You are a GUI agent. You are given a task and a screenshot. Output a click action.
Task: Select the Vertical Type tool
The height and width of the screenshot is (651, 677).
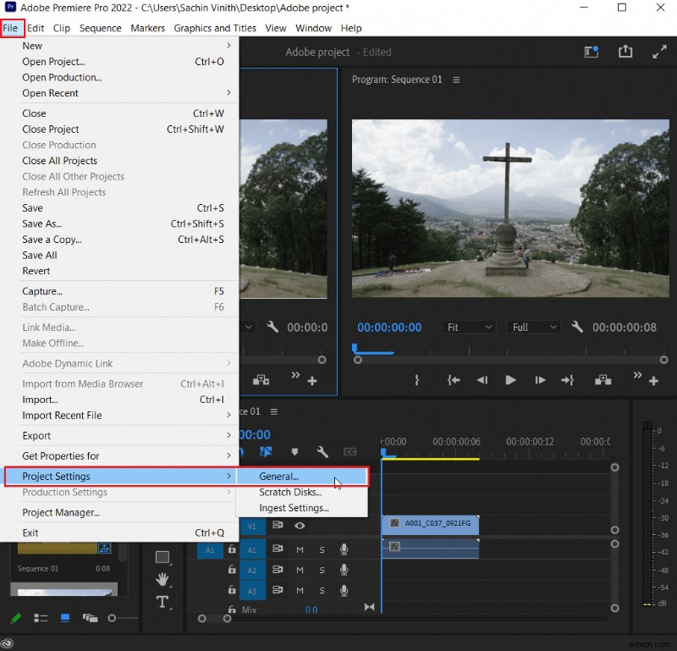[164, 602]
